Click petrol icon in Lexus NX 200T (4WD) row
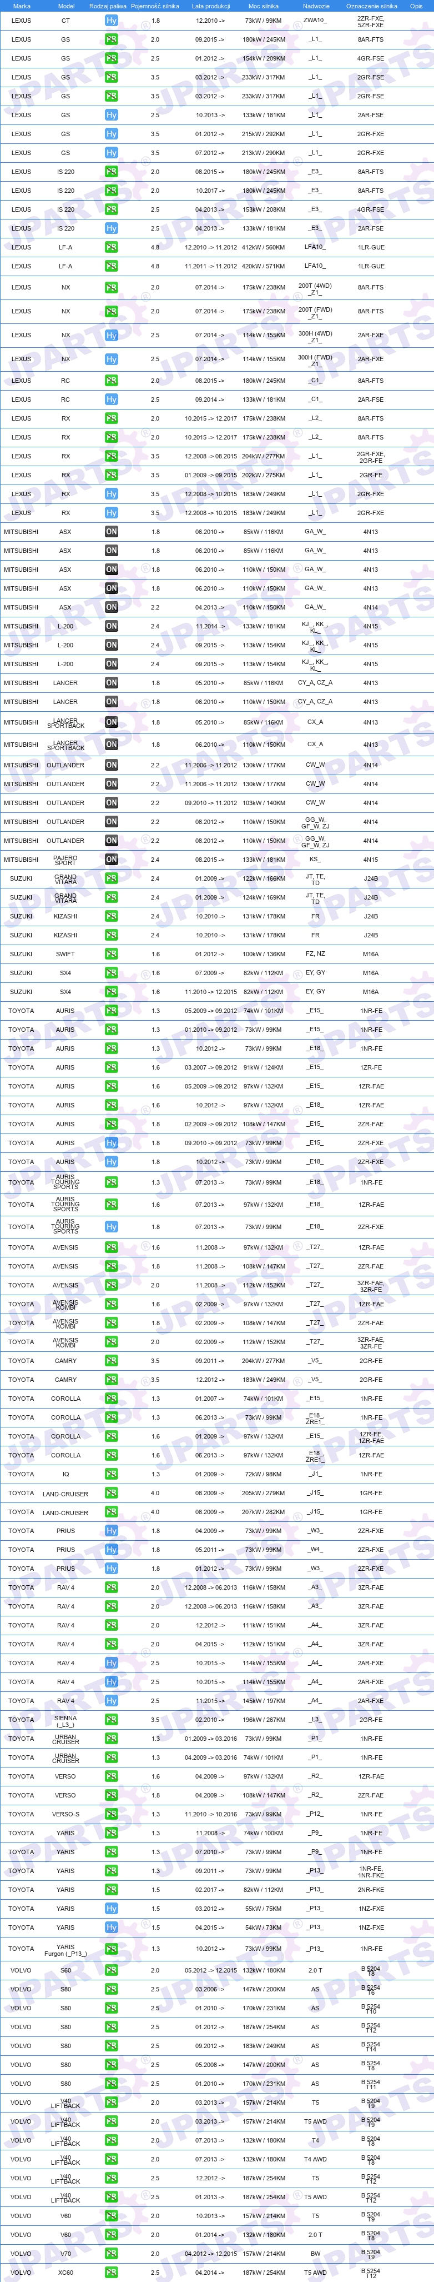Screen dimensions: 434x2282 [x=110, y=287]
